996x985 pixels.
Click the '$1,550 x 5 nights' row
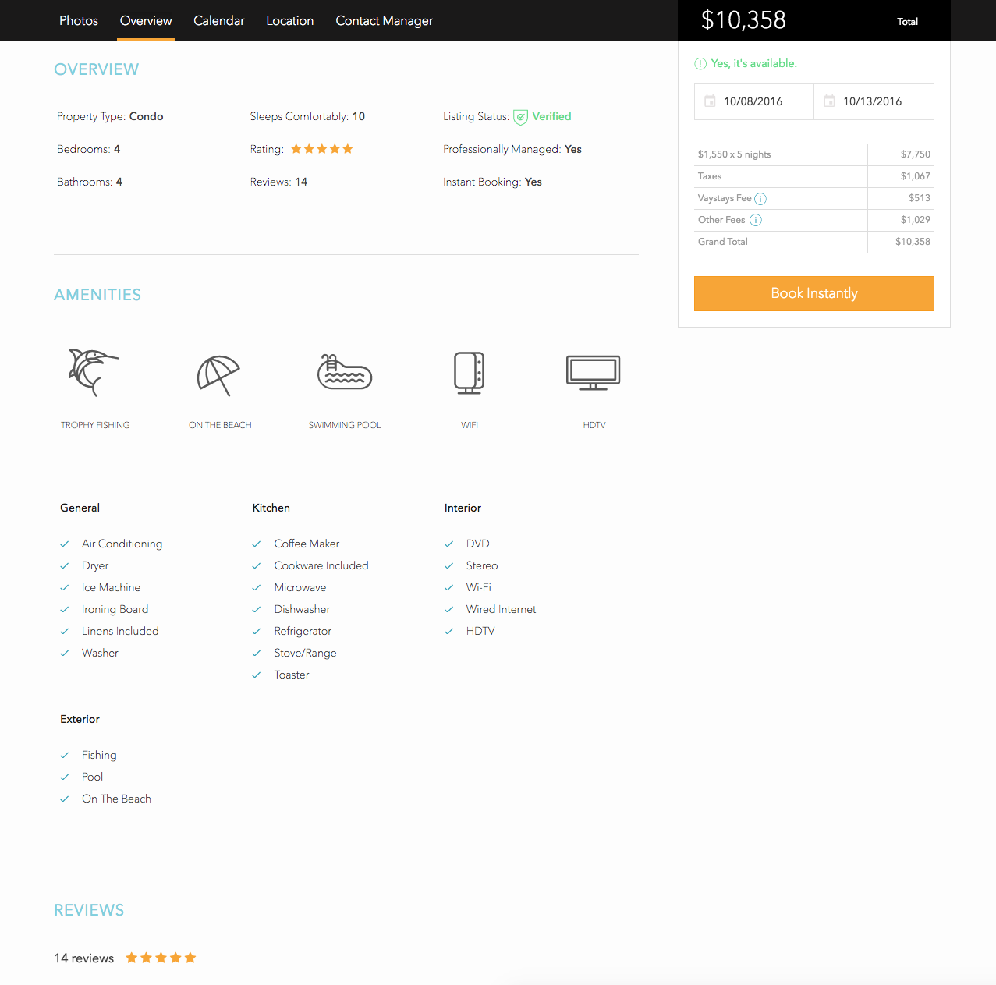[x=814, y=154]
